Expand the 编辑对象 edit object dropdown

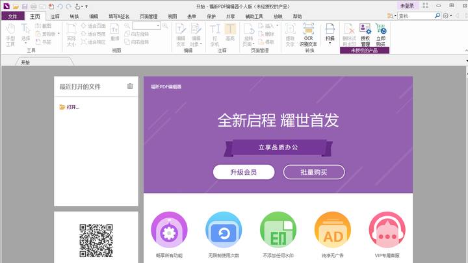pos(201,44)
